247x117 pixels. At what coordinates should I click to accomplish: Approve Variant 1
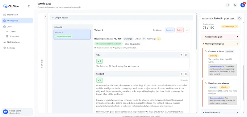[x=170, y=30]
